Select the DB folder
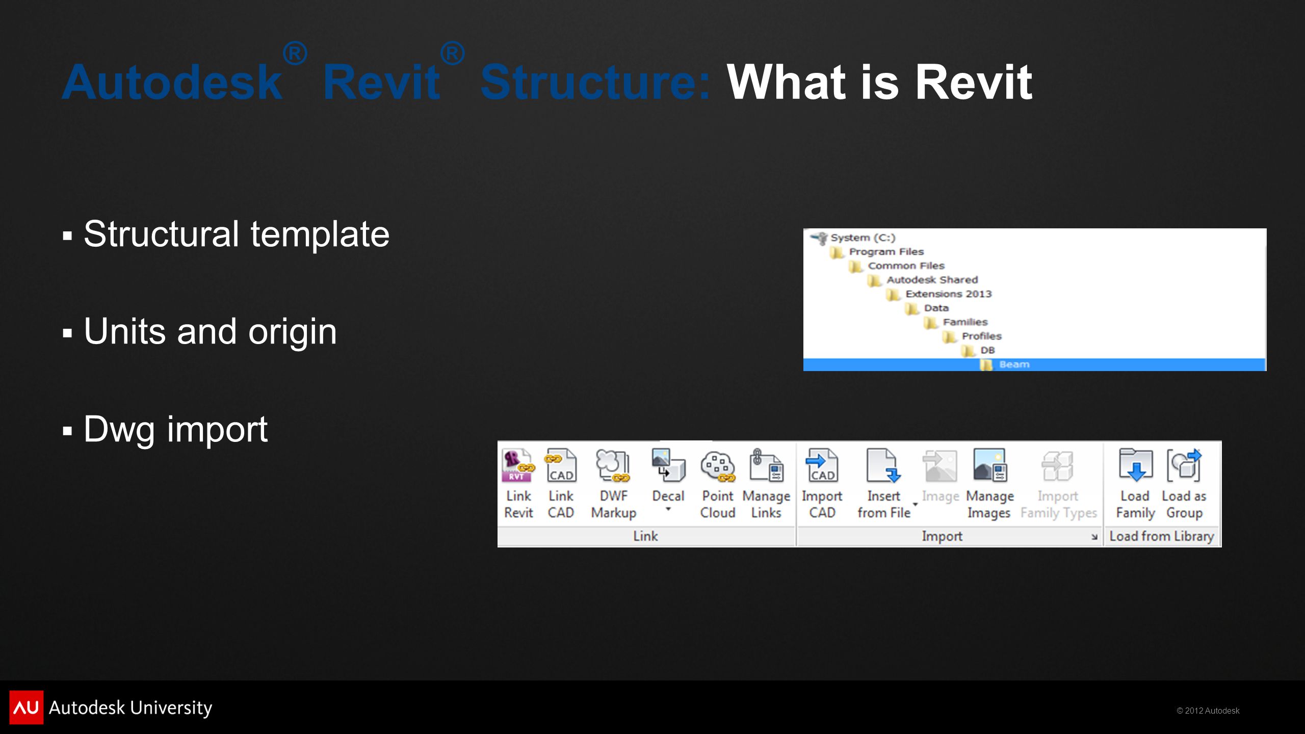 987,350
